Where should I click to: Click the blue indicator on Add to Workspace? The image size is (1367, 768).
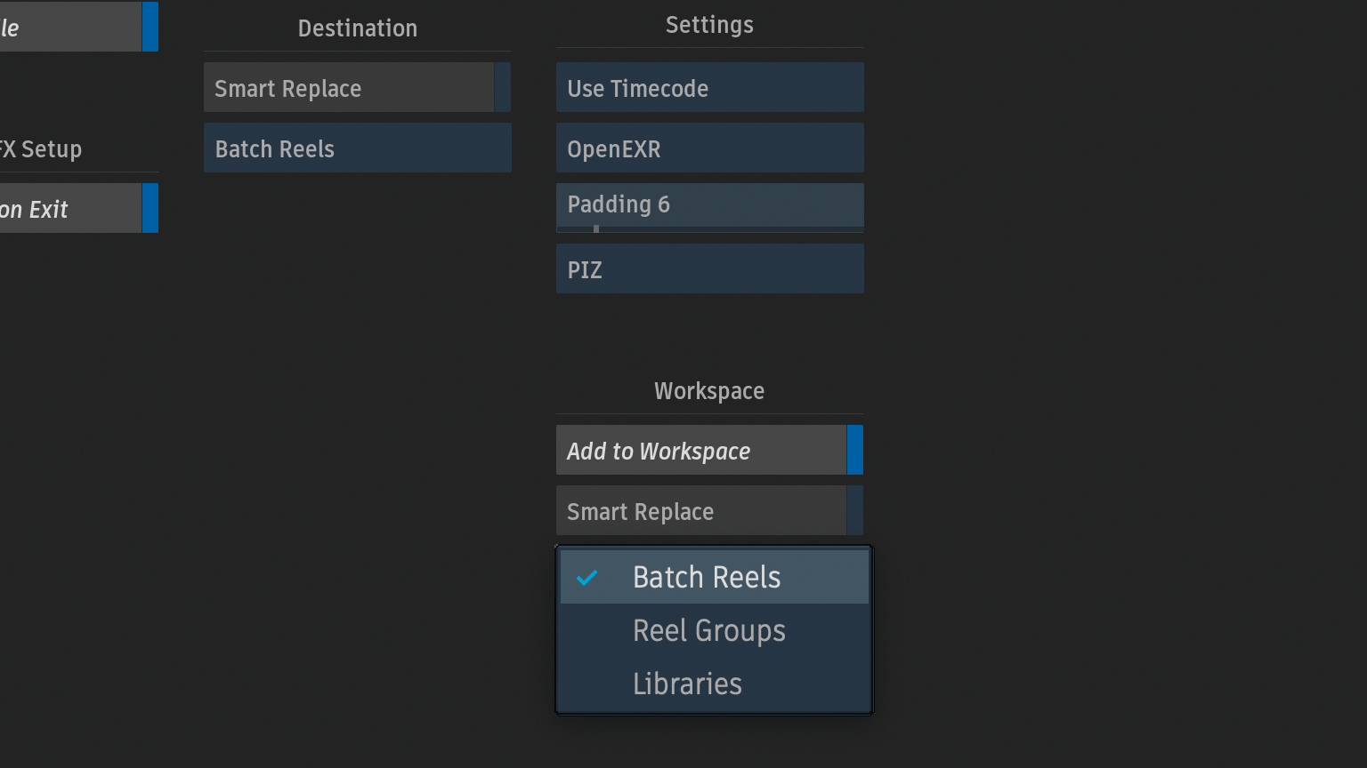pyautogui.click(x=854, y=451)
